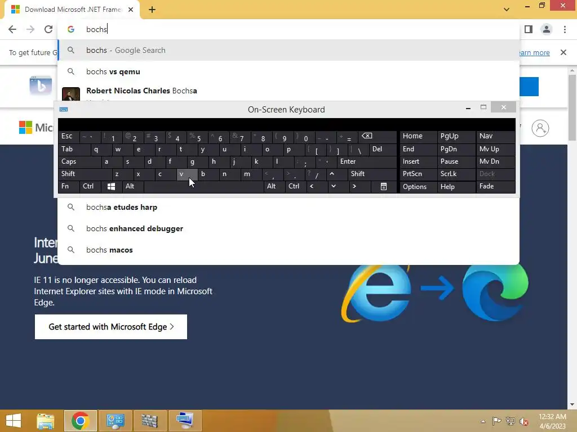The height and width of the screenshot is (432, 577).
Task: Toggle the ScrLk key
Action: click(456, 174)
